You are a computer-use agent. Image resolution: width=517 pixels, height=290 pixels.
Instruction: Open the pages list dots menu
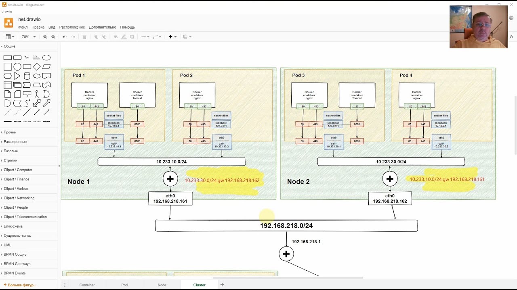pos(65,285)
